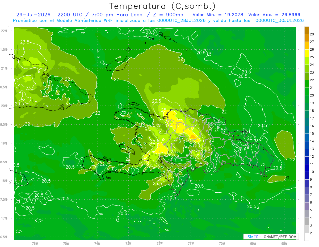Image resolution: width=319 pixels, height=247 pixels.
Task: Click the color scale value "11"
Action: 312,164
